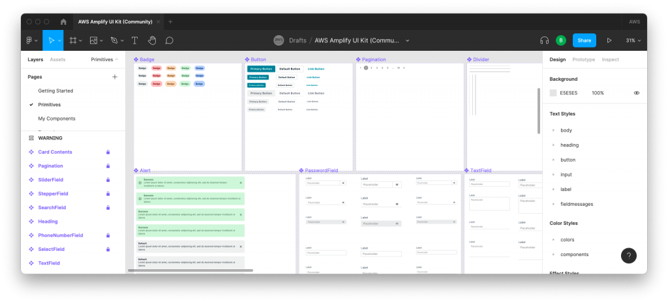Select the Shape rectangle tool
The width and height of the screenshot is (668, 303).
coord(94,40)
